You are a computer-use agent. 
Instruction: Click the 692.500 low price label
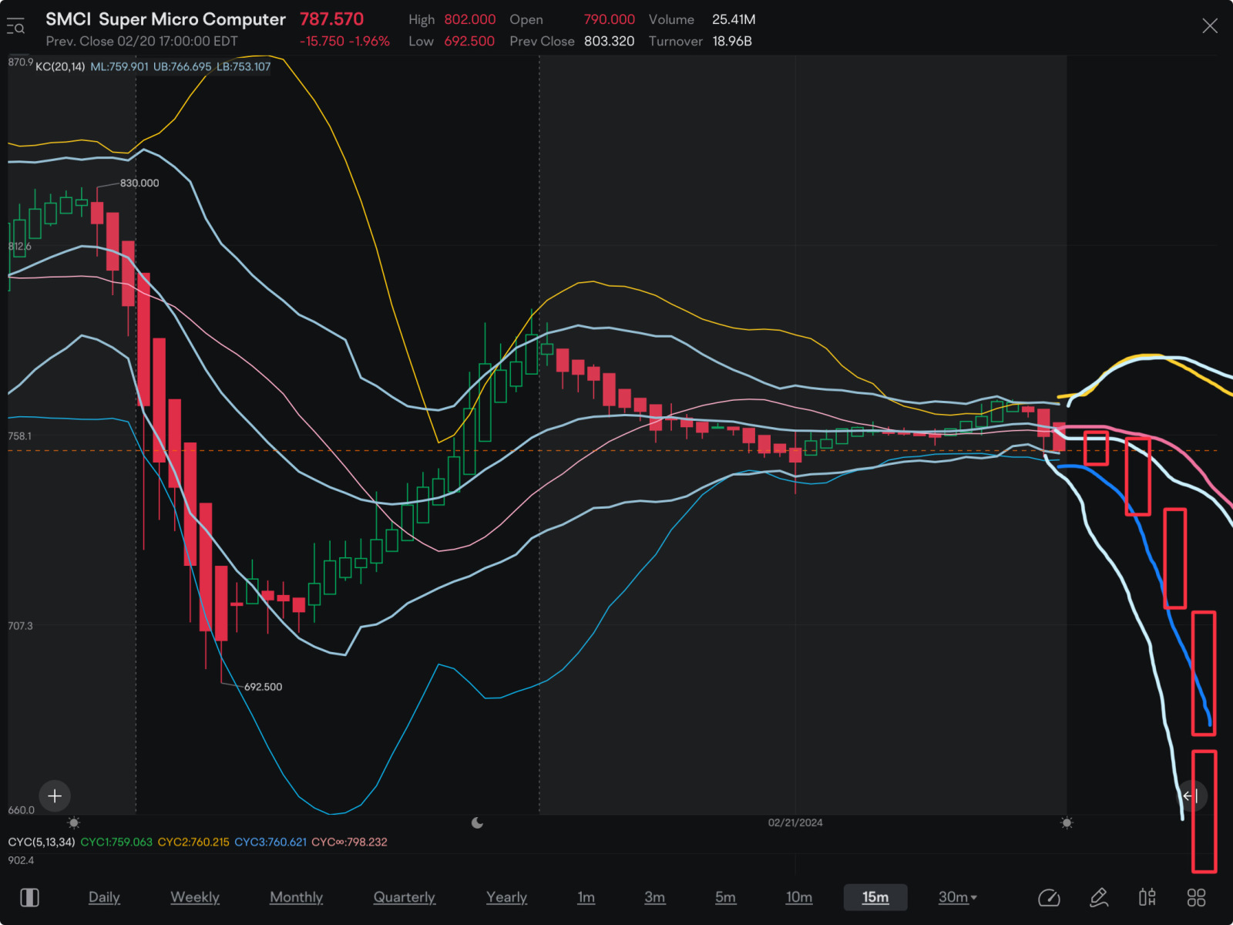[263, 687]
